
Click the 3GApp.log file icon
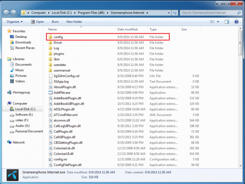click(x=50, y=81)
